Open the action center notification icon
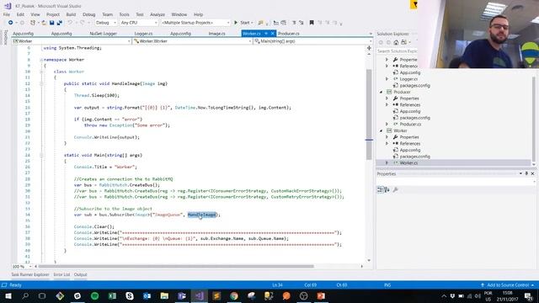The image size is (539, 303). (528, 295)
